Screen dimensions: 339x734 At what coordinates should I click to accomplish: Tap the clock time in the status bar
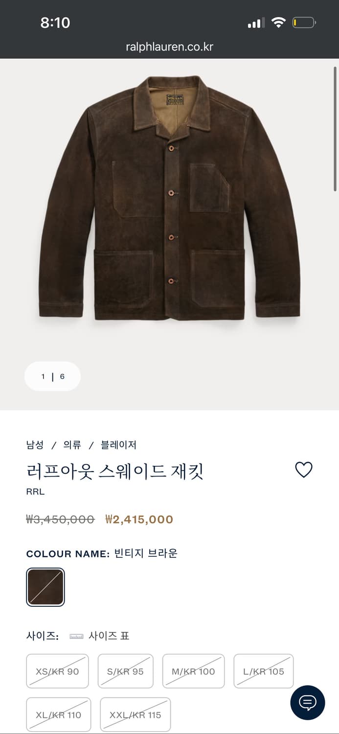[55, 22]
